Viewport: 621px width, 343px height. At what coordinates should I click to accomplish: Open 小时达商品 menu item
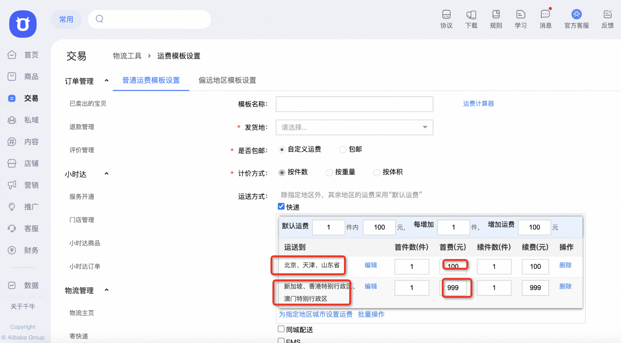pyautogui.click(x=85, y=243)
